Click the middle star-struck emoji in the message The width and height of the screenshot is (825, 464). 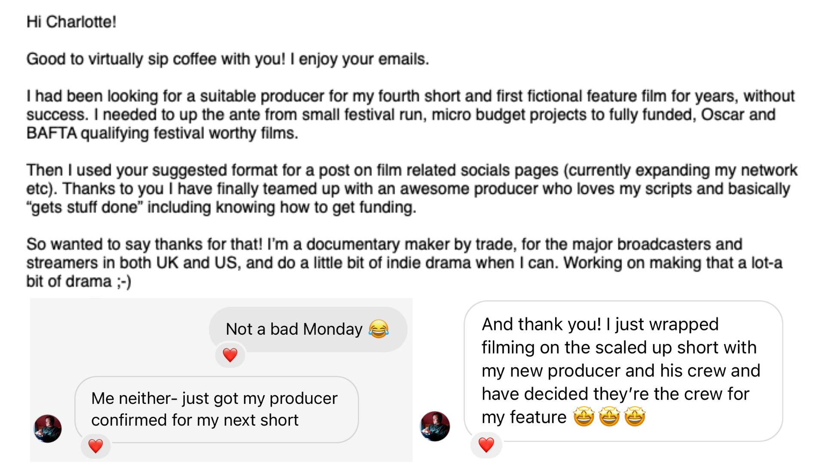[609, 417]
